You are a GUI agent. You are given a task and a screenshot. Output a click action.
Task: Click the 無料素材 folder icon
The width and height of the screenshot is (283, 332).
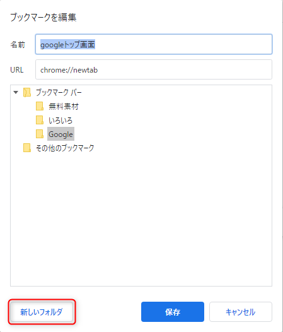[x=40, y=106]
